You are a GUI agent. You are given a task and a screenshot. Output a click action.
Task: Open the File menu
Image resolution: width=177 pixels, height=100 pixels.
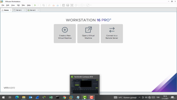pyautogui.click(x=3, y=5)
